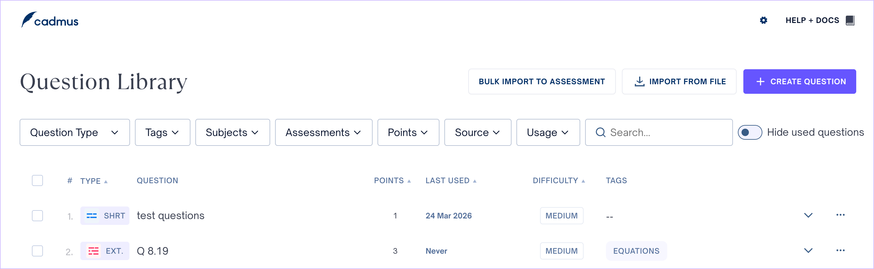The height and width of the screenshot is (269, 874).
Task: Select the checkbox for test questions row
Action: click(37, 216)
